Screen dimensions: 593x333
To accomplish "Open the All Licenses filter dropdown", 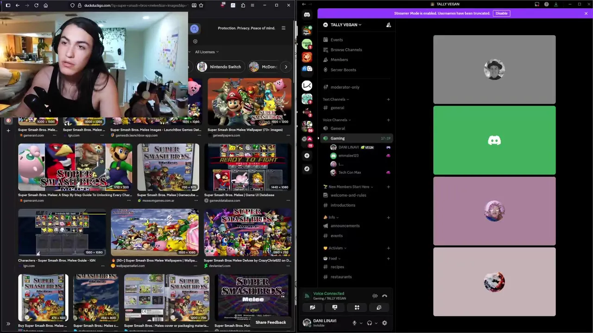I will coord(207,52).
